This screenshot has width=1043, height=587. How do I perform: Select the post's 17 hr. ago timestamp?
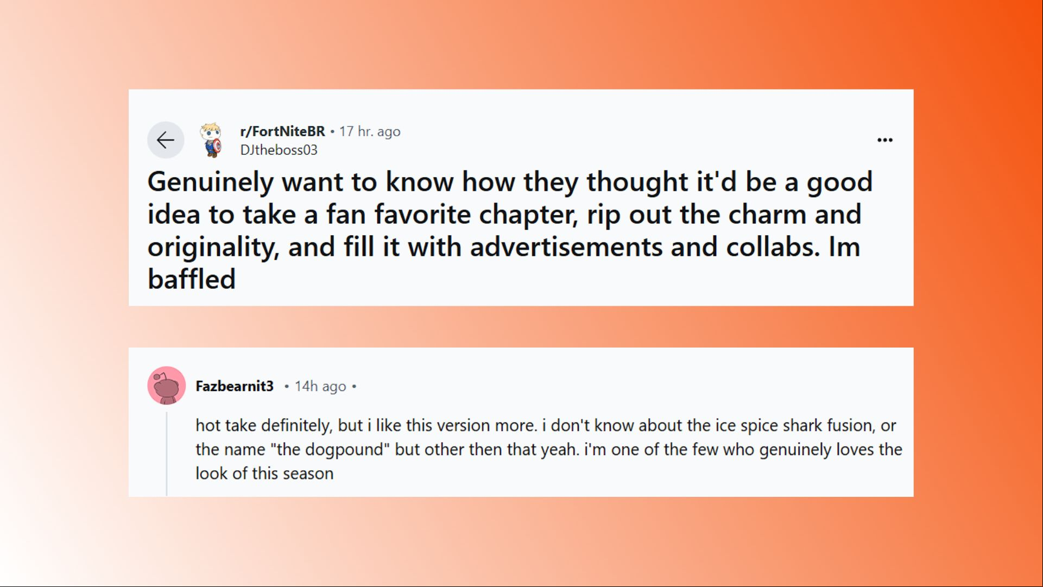370,131
